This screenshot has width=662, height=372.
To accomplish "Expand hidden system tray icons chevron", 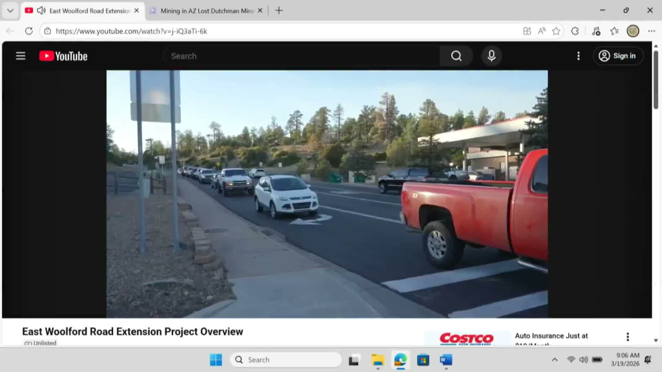I will (555, 359).
